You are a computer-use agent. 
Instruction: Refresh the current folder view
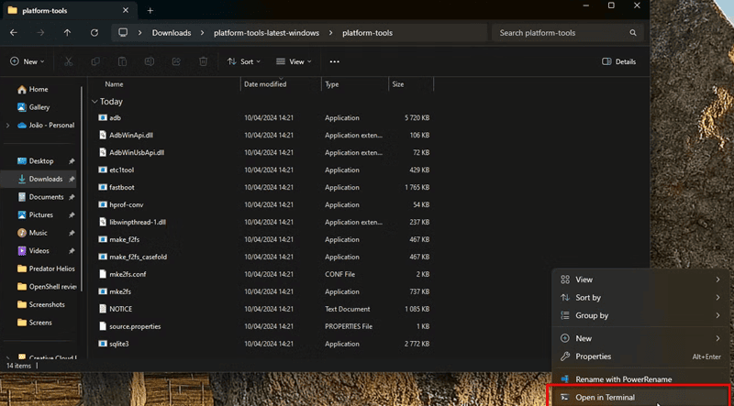pyautogui.click(x=94, y=33)
